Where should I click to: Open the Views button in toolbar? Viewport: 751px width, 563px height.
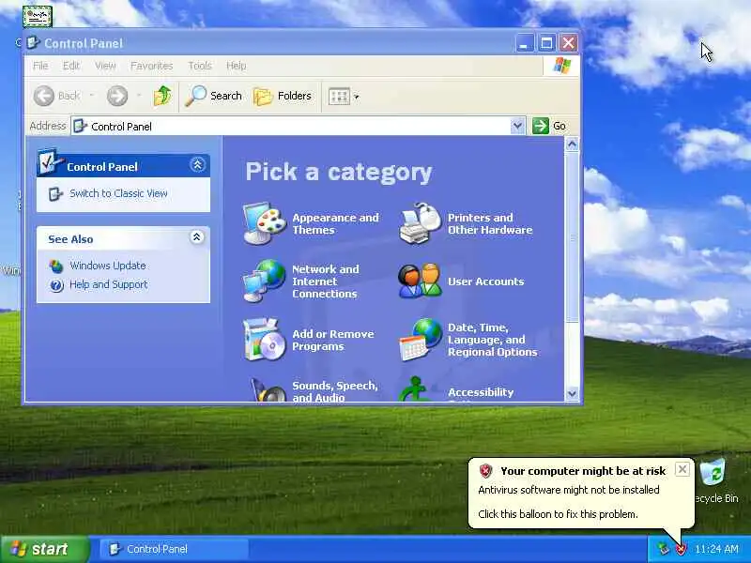point(339,97)
